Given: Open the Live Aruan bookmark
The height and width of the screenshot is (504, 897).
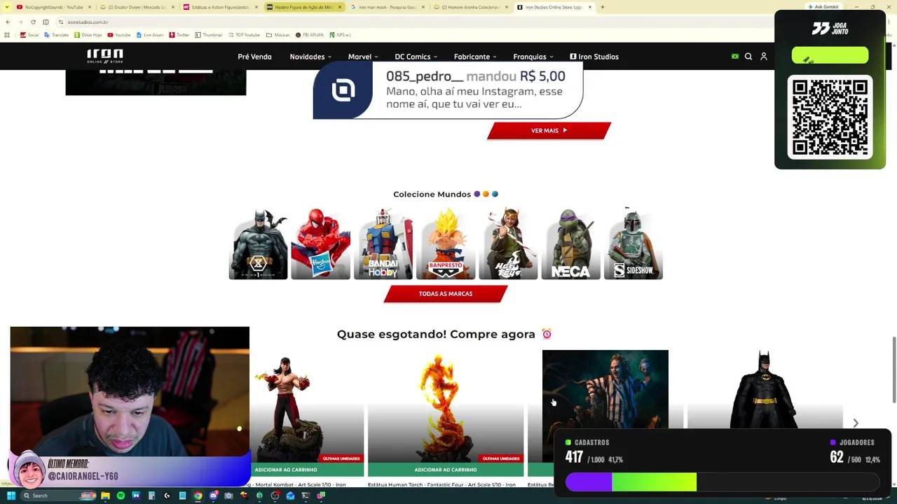Looking at the screenshot, I should (150, 35).
